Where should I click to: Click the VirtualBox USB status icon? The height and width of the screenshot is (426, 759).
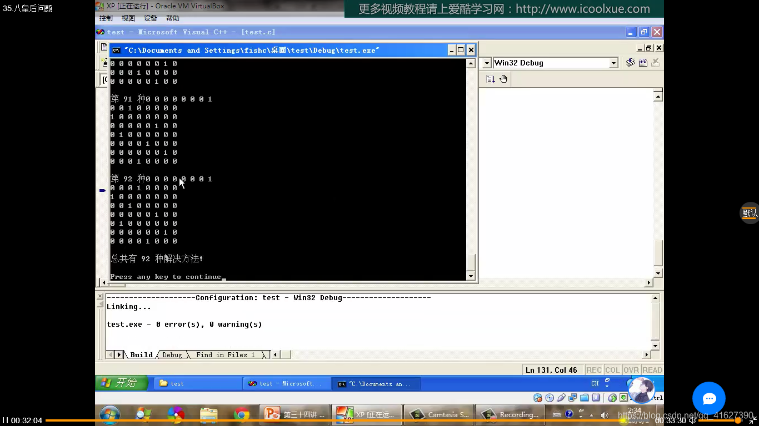pyautogui.click(x=561, y=398)
